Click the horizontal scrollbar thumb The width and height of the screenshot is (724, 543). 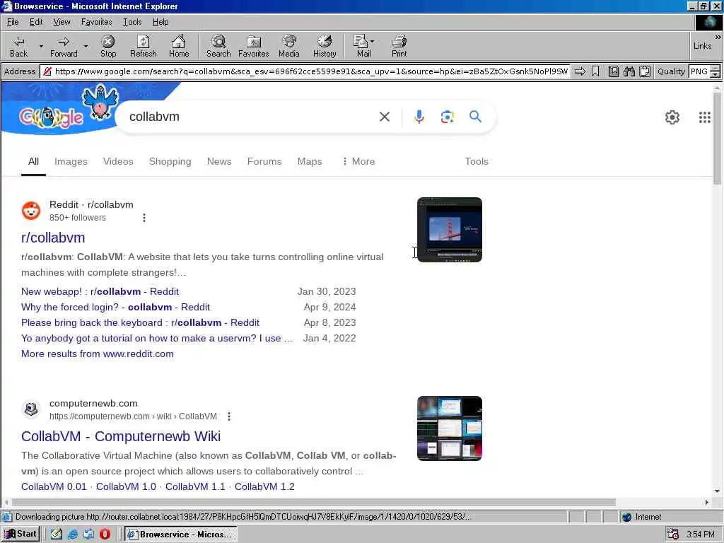[x=313, y=502]
